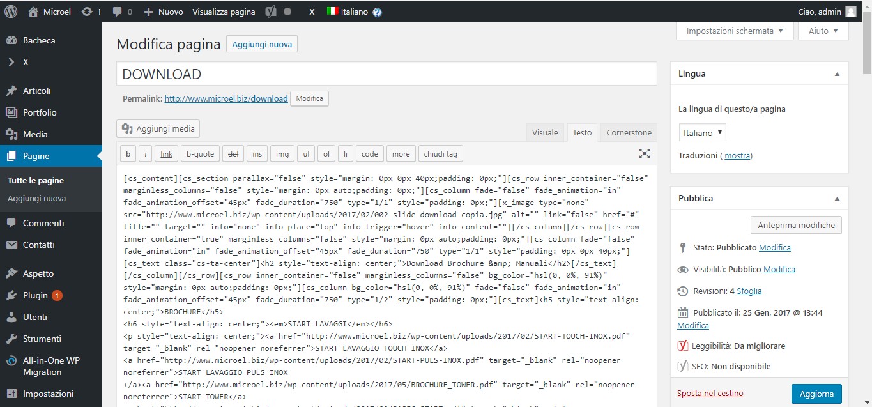Click the admin avatar icon

coord(850,12)
